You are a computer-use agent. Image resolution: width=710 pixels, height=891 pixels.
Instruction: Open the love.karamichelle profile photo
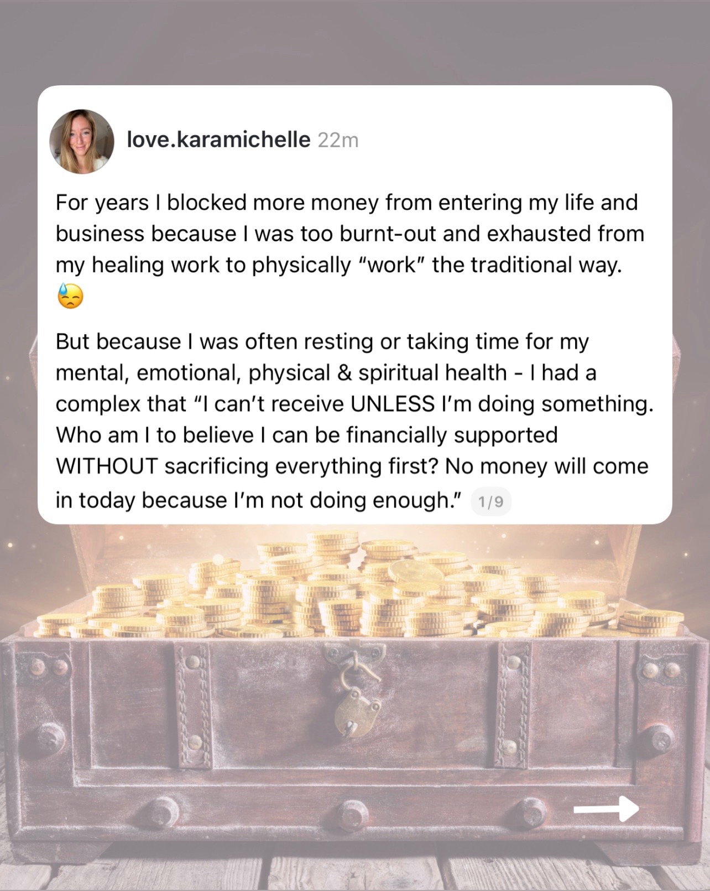tap(82, 141)
